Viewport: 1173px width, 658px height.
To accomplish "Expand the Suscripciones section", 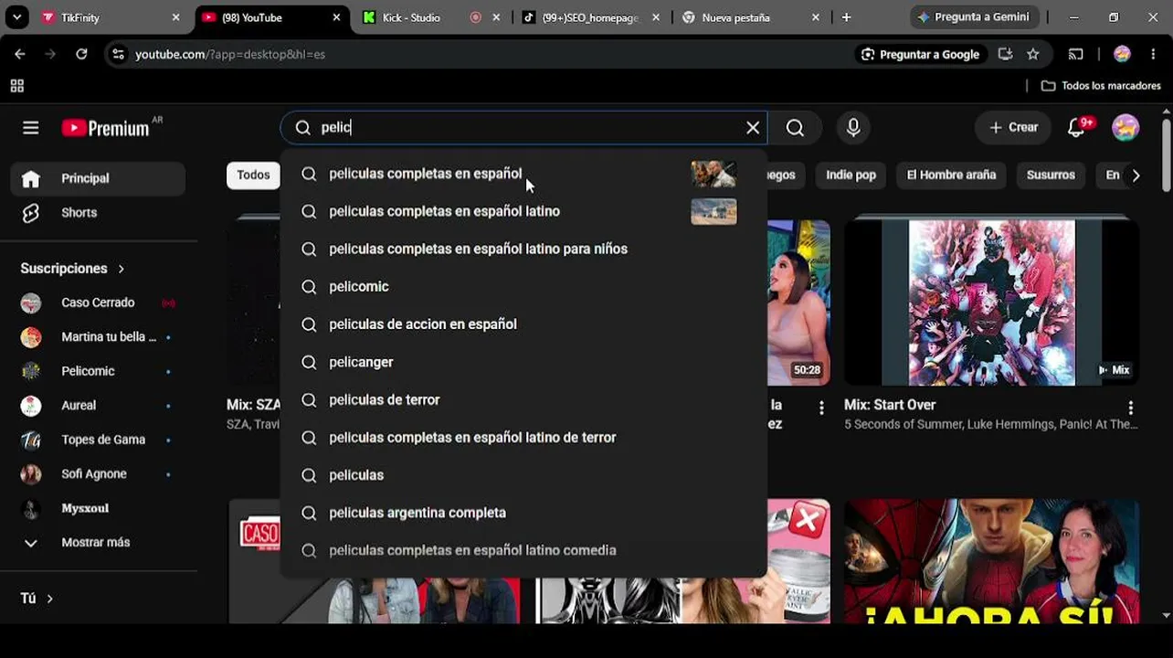I will tap(73, 269).
